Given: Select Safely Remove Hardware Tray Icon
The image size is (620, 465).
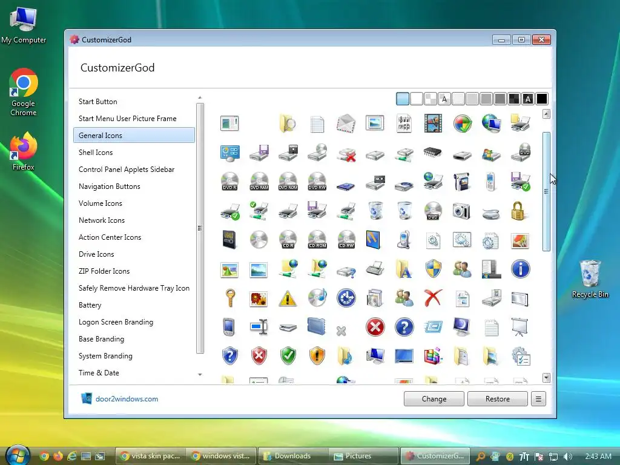Looking at the screenshot, I should click(x=134, y=288).
